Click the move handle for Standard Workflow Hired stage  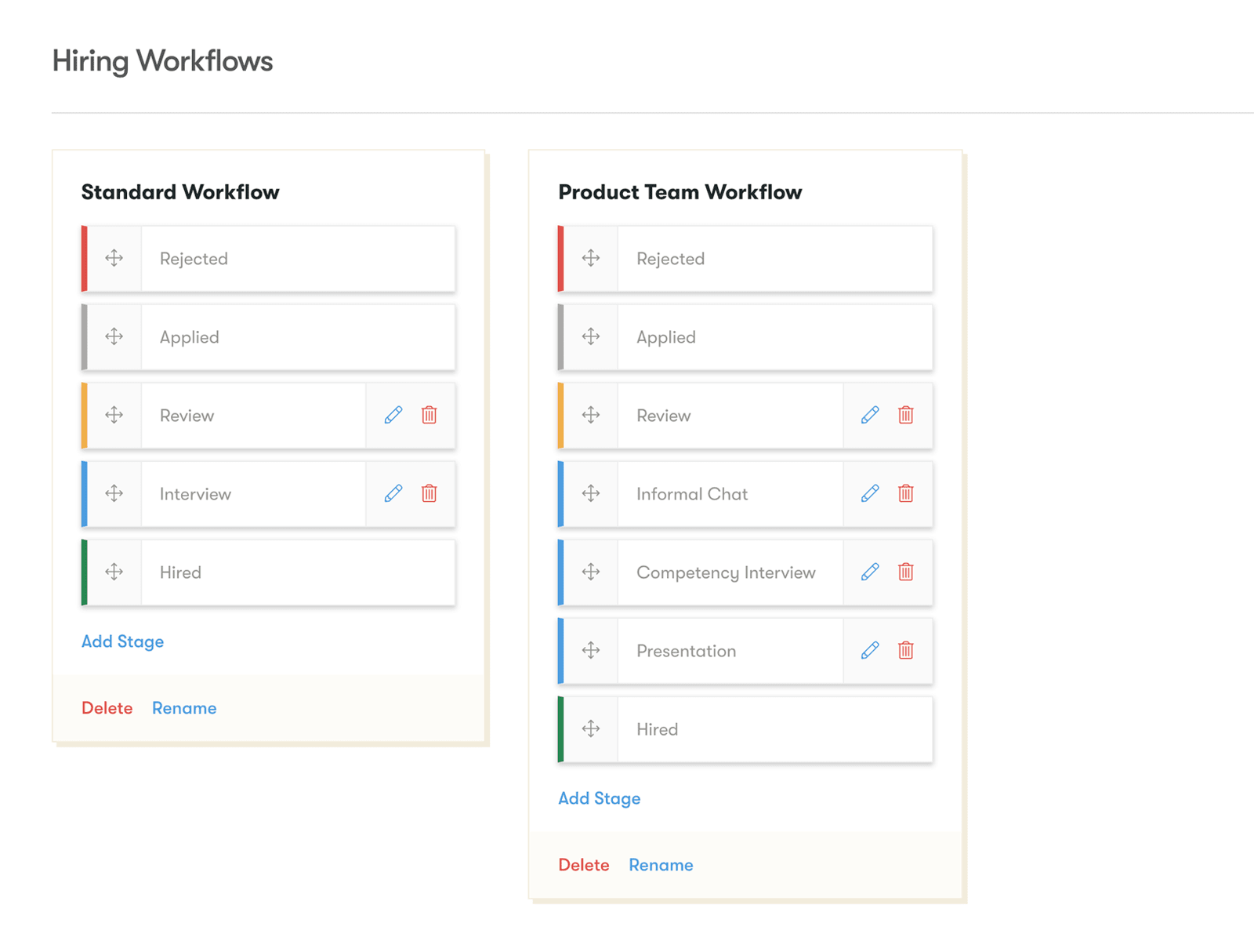[x=114, y=572]
